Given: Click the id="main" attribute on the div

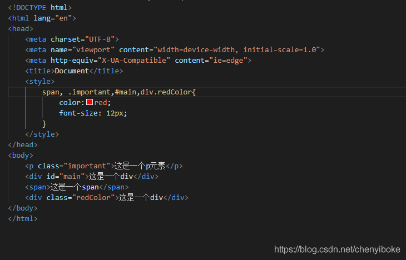Looking at the screenshot, I should (x=66, y=177).
